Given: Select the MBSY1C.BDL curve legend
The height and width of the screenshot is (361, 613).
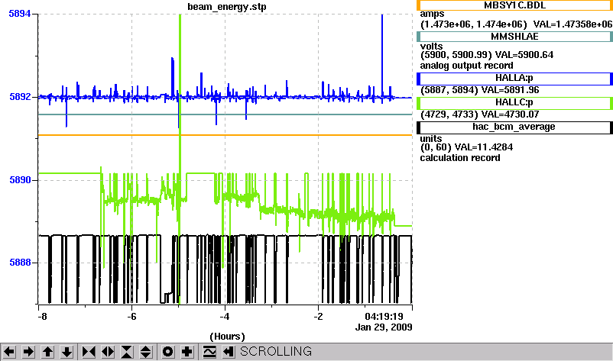Looking at the screenshot, I should tap(514, 5).
